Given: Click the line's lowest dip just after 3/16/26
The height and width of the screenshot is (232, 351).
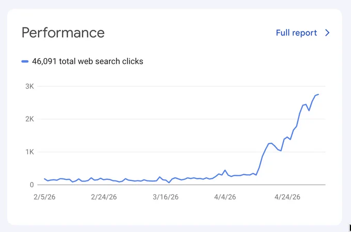Looking at the screenshot, I should [169, 183].
